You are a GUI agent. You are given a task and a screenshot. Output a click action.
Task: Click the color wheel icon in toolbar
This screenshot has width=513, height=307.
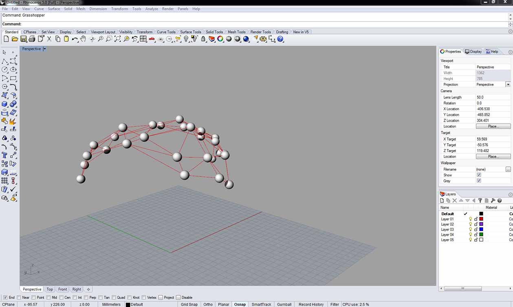coord(220,39)
